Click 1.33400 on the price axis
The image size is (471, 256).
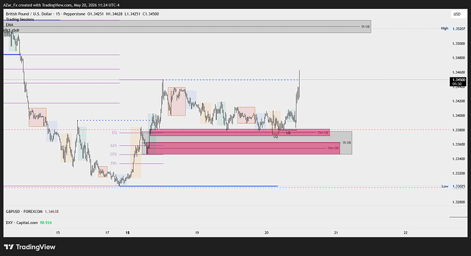click(x=459, y=159)
